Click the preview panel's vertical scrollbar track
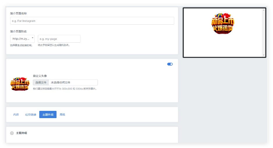Image resolution: width=273 pixels, height=148 pixels. pos(263,32)
